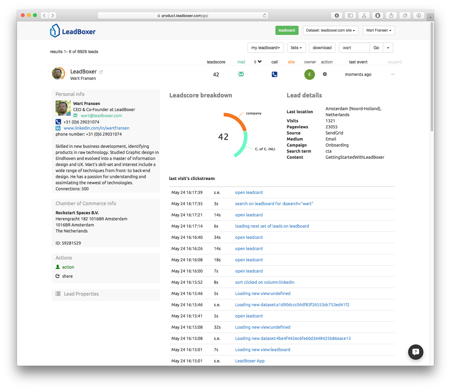Click the share arrow icon under Actions
The image size is (451, 390).
[x=58, y=276]
